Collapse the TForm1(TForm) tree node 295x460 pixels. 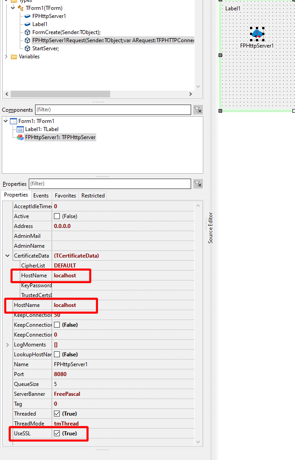coord(13,8)
